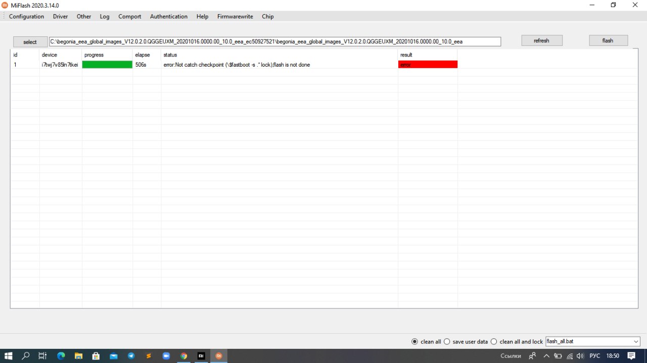647x363 pixels.
Task: Open taskbar search magnifier
Action: click(26, 355)
